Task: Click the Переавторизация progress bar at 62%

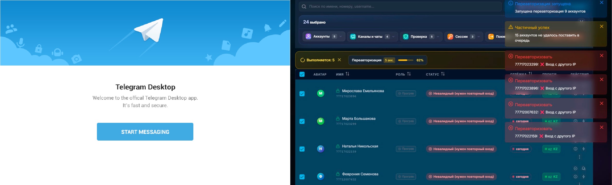Action: [406, 60]
